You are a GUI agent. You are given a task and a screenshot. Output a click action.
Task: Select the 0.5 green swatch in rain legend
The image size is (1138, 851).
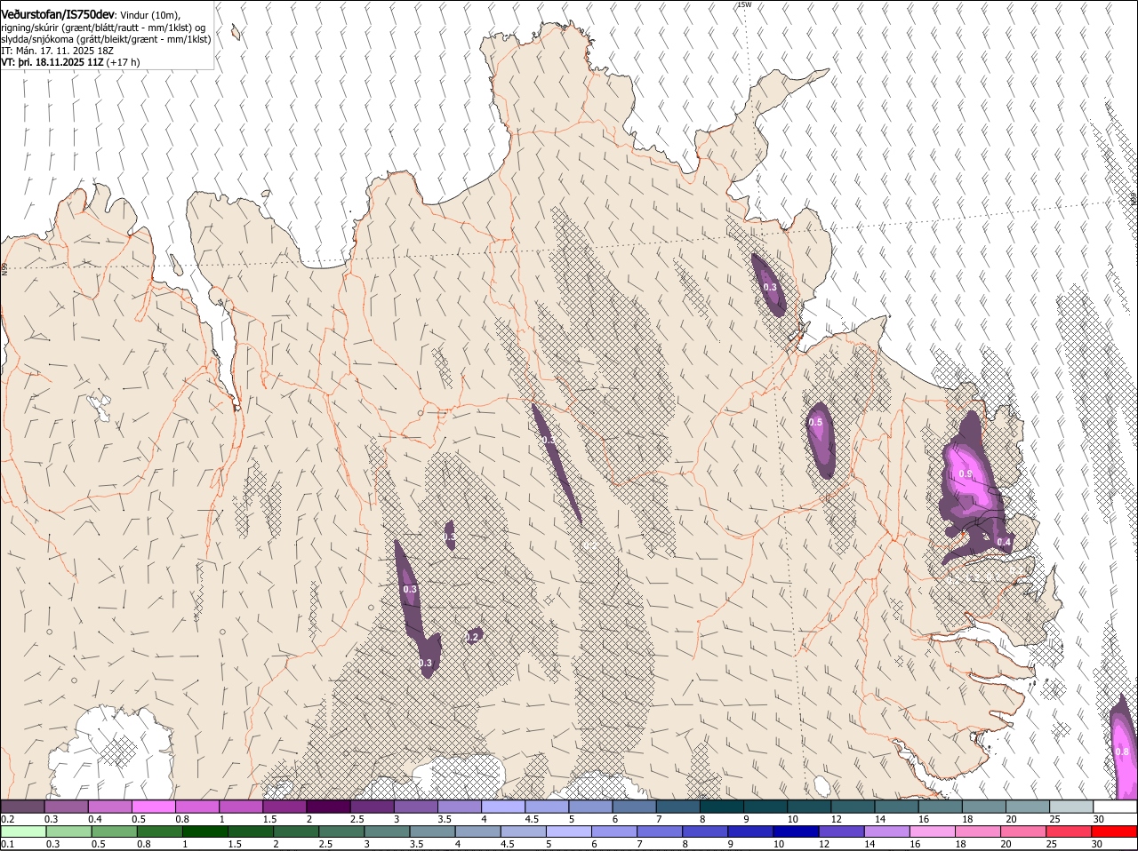(x=114, y=831)
